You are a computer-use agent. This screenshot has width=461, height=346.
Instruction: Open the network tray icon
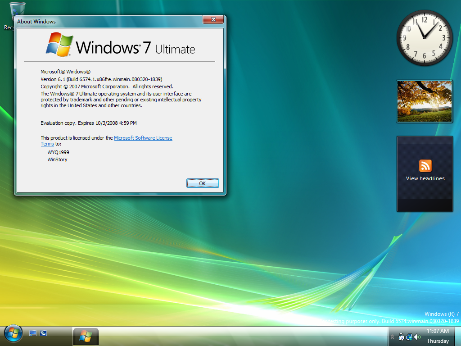[x=409, y=337]
